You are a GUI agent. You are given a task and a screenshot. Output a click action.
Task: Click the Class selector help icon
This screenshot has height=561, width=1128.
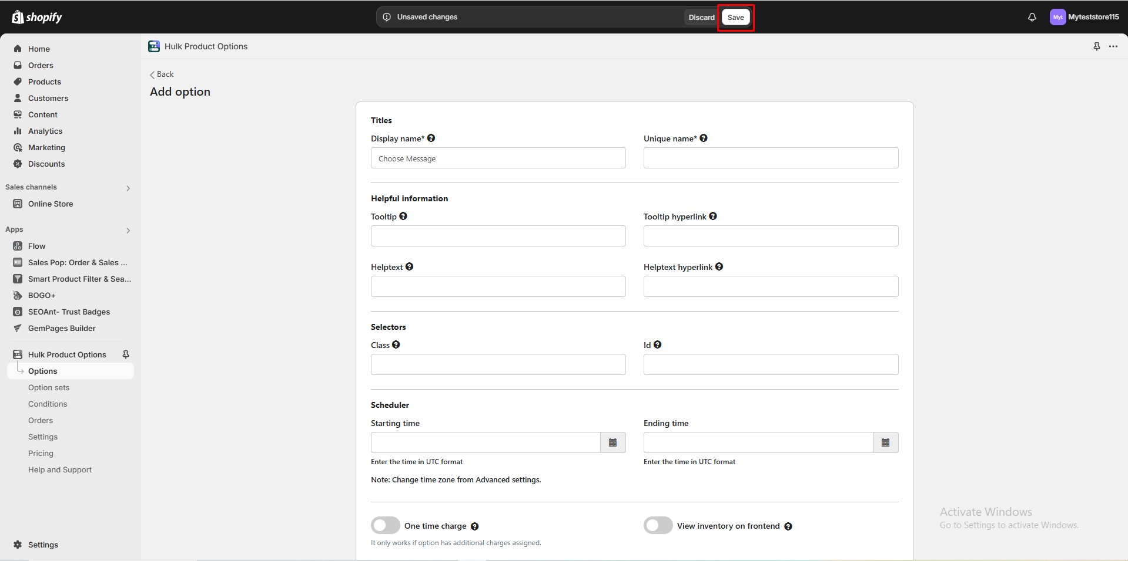[x=396, y=344]
